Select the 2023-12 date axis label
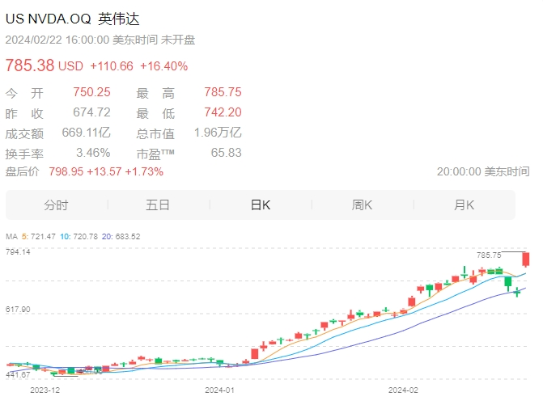The height and width of the screenshot is (405, 543). 45,390
